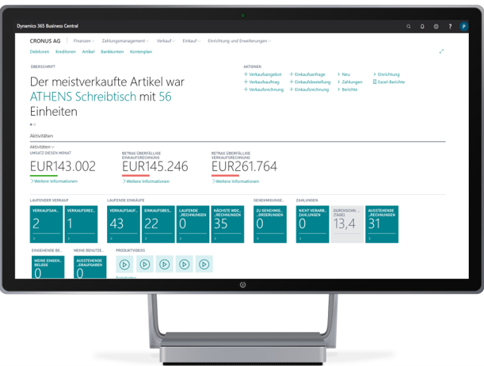The width and height of the screenshot is (484, 366).
Task: Click the Dynamics 365 Business Central title
Action: point(48,26)
